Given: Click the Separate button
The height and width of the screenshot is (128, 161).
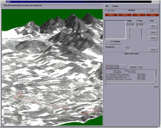Looking at the screenshot, I should point(133,67).
